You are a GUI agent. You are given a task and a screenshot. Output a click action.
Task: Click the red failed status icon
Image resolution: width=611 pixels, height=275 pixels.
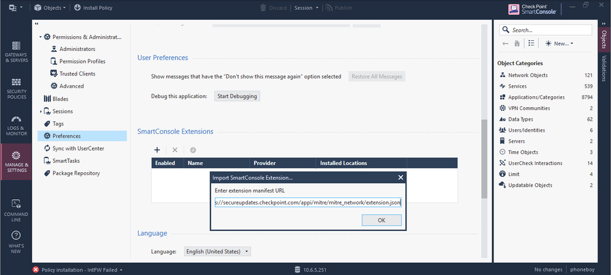(x=36, y=269)
